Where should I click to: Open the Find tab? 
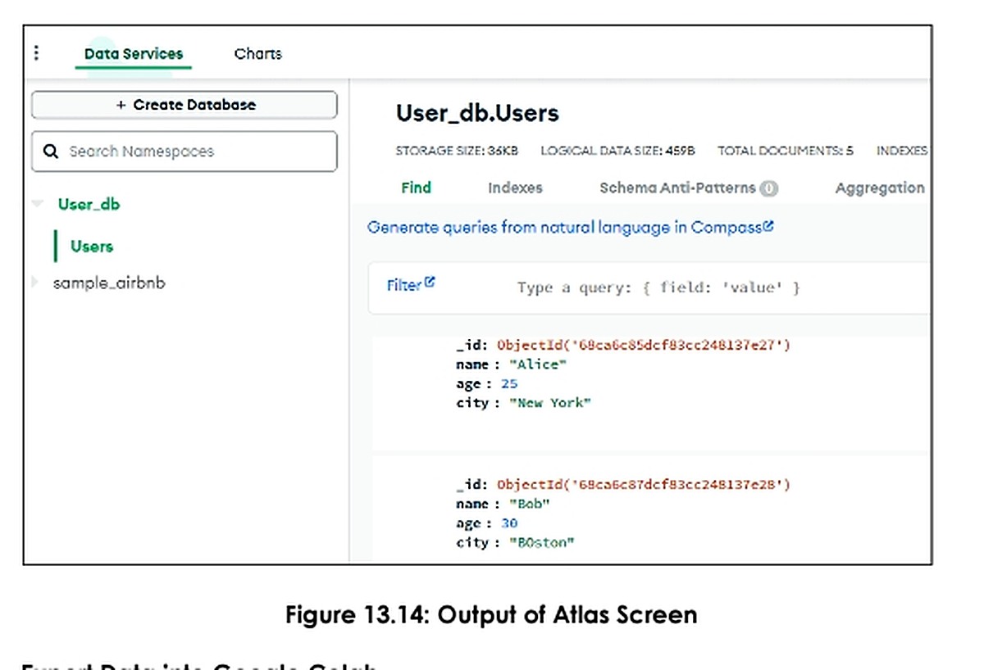tap(416, 188)
